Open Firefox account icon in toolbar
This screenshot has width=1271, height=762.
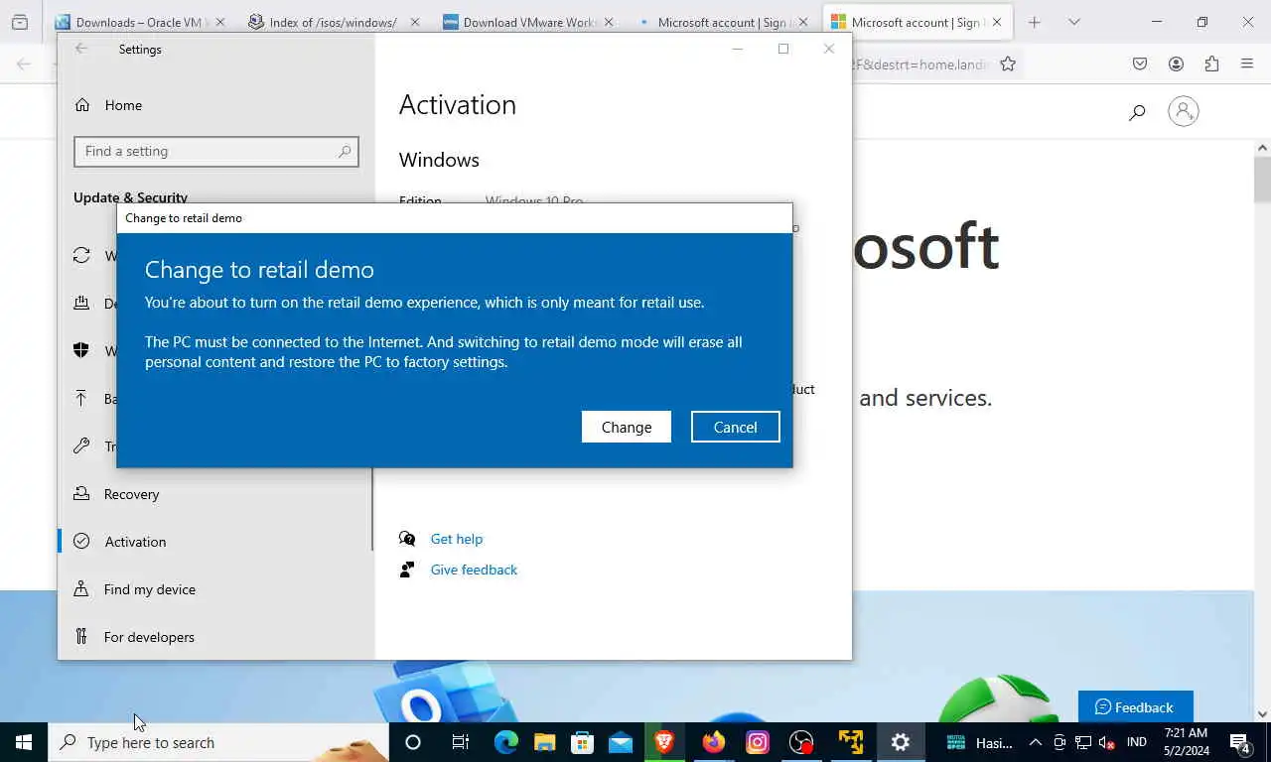pos(1176,64)
